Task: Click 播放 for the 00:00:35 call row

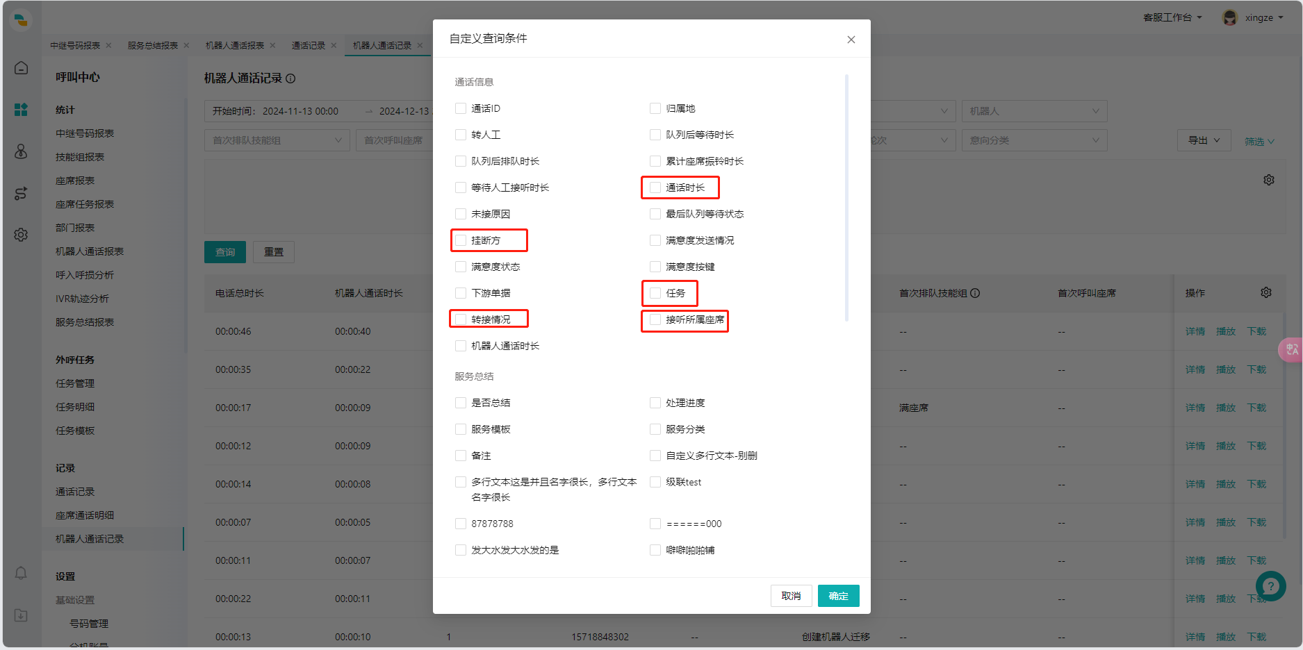Action: point(1226,369)
